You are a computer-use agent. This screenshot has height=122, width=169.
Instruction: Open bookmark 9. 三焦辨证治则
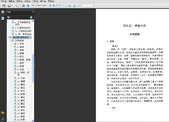point(23,28)
